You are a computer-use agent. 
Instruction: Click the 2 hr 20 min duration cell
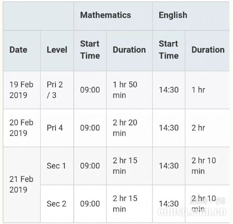pos(125,128)
